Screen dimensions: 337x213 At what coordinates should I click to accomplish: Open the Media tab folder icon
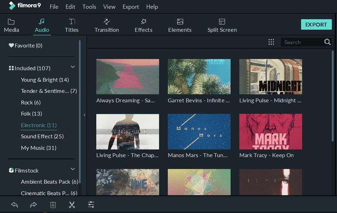[11, 22]
